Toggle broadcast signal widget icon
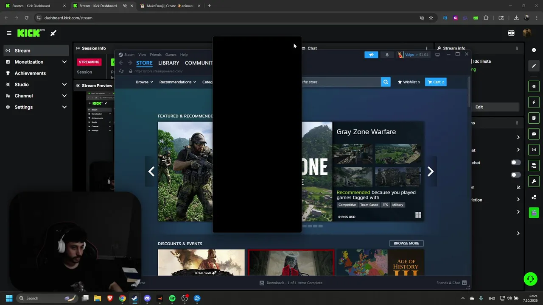543x305 pixels. pyautogui.click(x=534, y=150)
